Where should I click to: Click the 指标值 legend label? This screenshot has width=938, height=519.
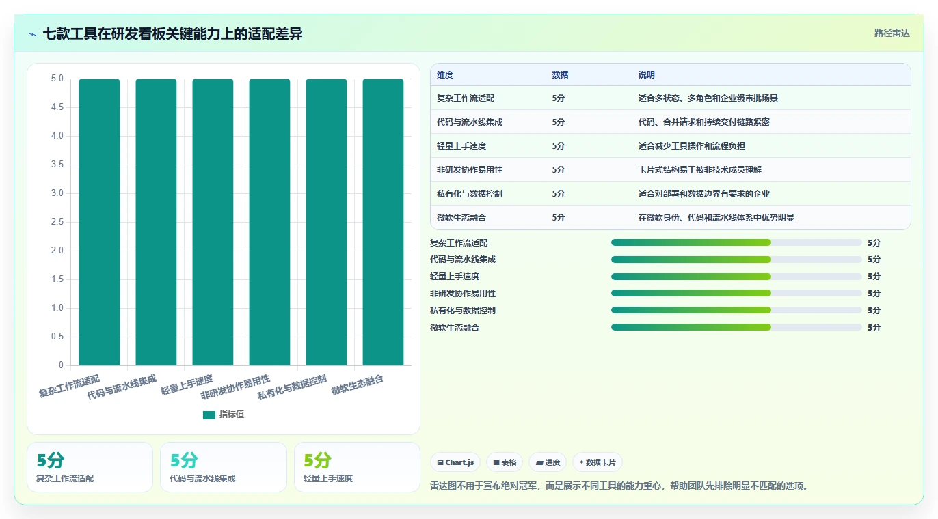pyautogui.click(x=232, y=415)
